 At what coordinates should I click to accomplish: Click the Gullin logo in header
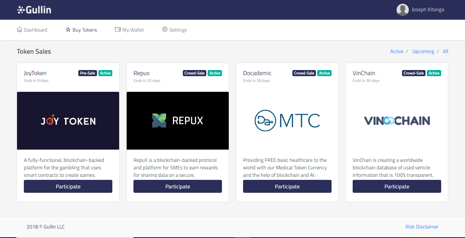pos(34,10)
